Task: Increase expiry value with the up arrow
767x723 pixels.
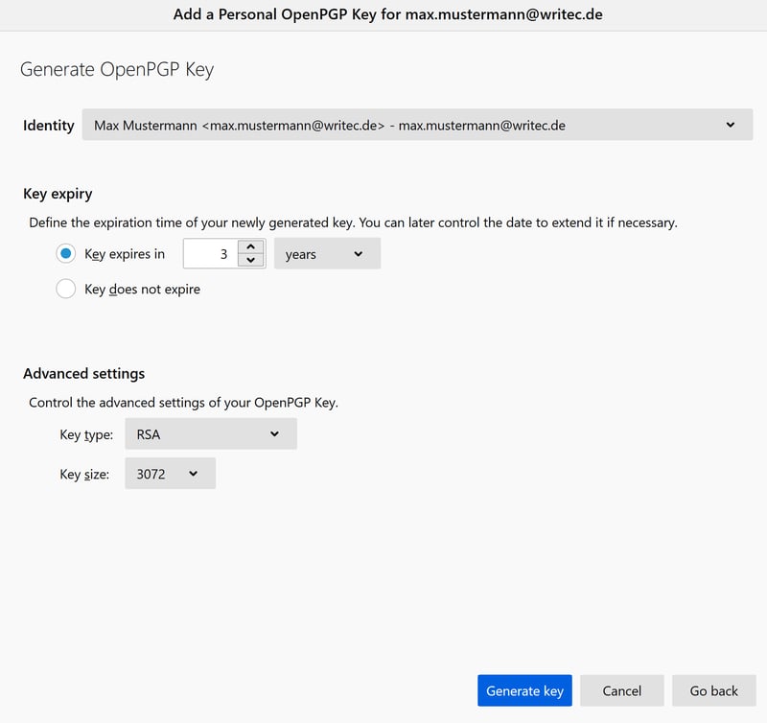Action: pyautogui.click(x=250, y=247)
